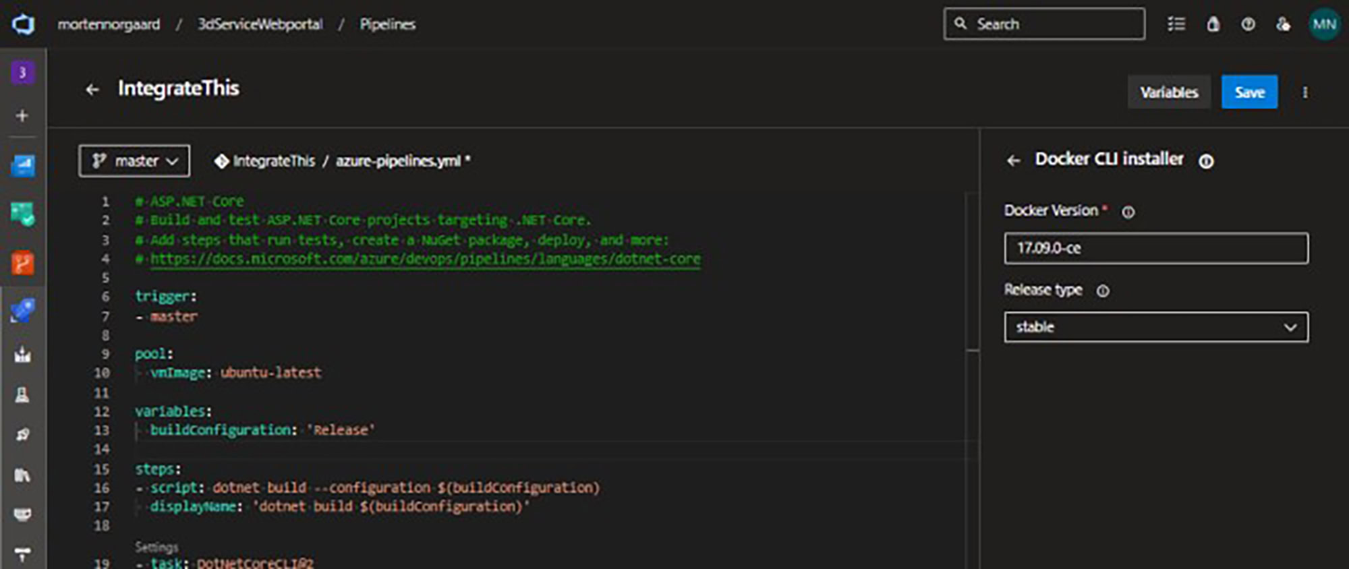The image size is (1349, 569).
Task: Open Deployment groups icon in sidebar
Action: pyautogui.click(x=22, y=555)
